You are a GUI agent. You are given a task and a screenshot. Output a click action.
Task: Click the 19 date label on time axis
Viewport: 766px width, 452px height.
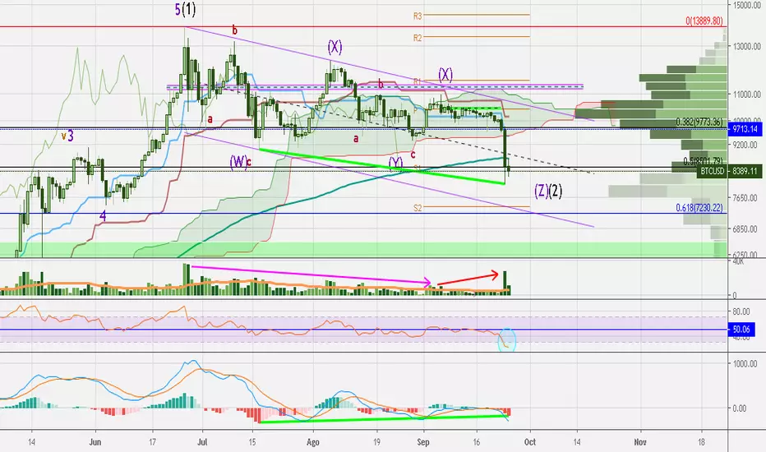click(x=376, y=442)
